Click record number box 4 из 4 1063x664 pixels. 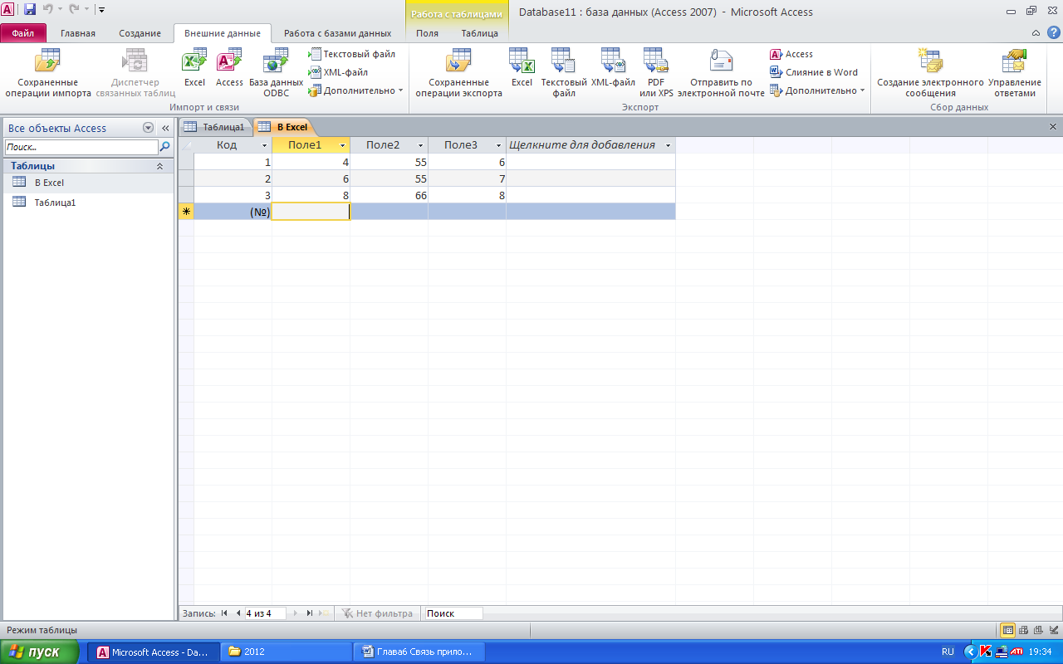pyautogui.click(x=264, y=613)
